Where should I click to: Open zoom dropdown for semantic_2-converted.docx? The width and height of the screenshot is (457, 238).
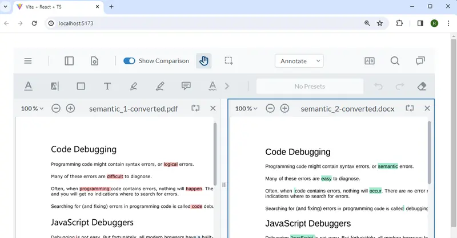[x=246, y=108]
